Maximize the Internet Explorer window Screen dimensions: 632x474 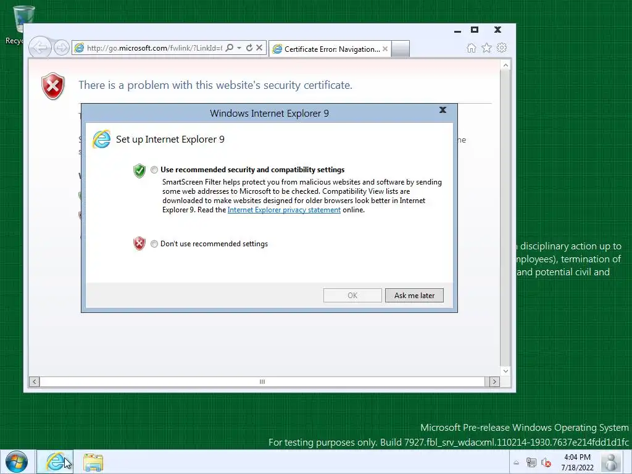pos(475,30)
